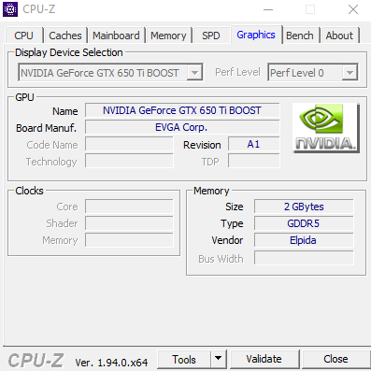Click the Close button at bottom
The image size is (371, 371).
(x=335, y=359)
